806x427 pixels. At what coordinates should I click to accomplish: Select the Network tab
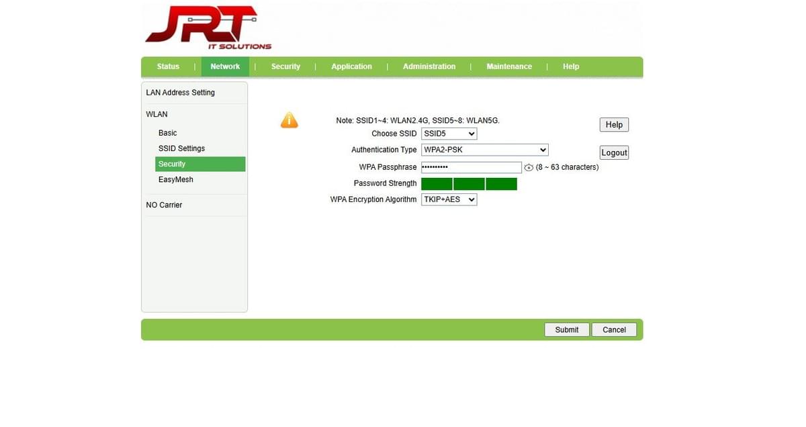[225, 66]
